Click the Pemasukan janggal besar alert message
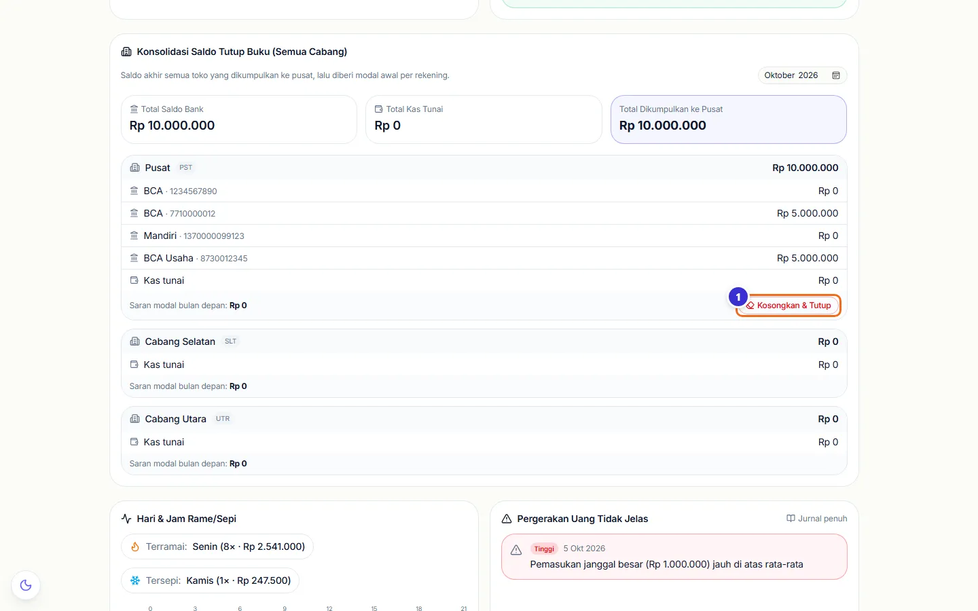This screenshot has height=611, width=978. [x=667, y=564]
